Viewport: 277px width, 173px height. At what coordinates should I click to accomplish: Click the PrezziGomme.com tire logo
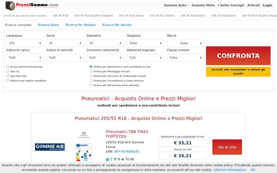click(x=32, y=5)
